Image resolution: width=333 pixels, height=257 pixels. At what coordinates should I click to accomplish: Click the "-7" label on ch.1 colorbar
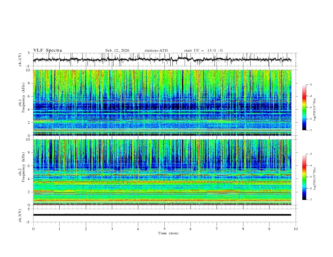click(x=310, y=130)
